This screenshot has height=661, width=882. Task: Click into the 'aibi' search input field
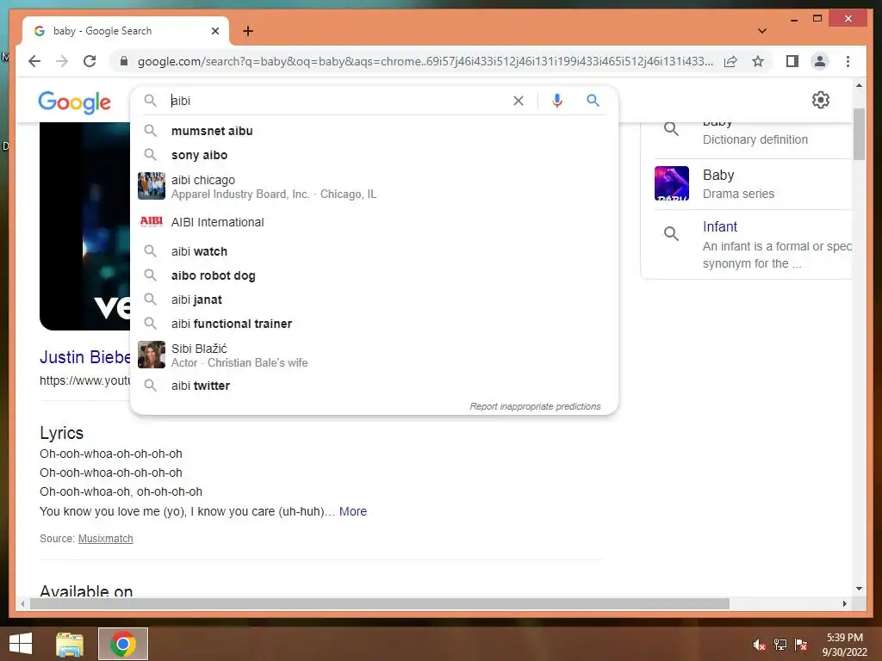(338, 101)
